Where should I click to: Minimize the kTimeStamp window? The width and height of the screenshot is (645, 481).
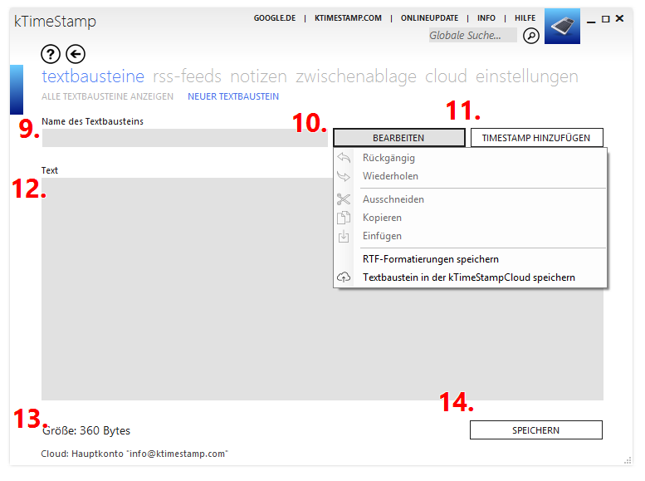pos(591,21)
